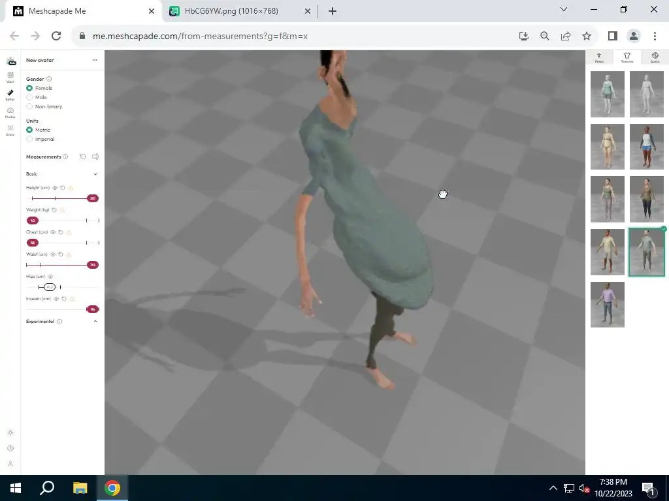Click the browser reload page button
The image size is (669, 501).
pos(56,37)
